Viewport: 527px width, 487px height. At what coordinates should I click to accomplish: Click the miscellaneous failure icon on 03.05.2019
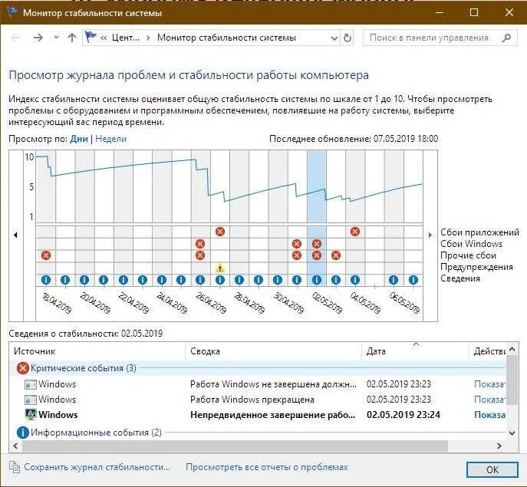(x=336, y=255)
